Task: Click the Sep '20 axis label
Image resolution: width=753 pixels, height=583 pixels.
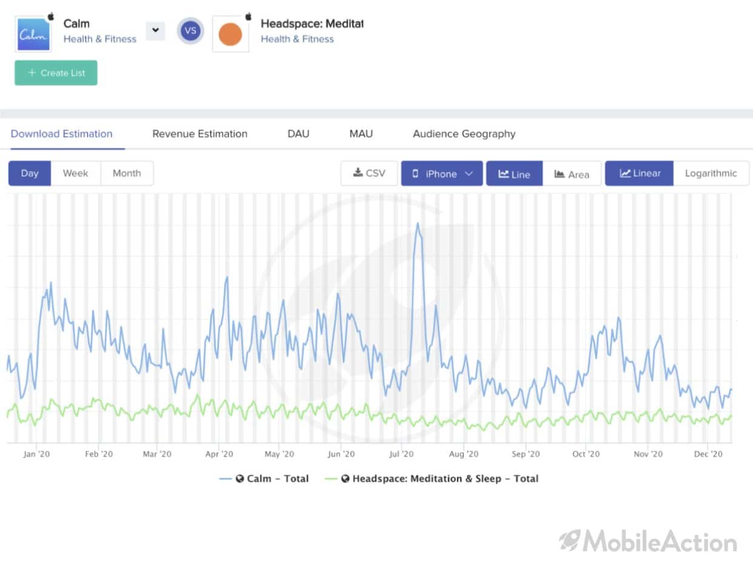Action: 526,454
